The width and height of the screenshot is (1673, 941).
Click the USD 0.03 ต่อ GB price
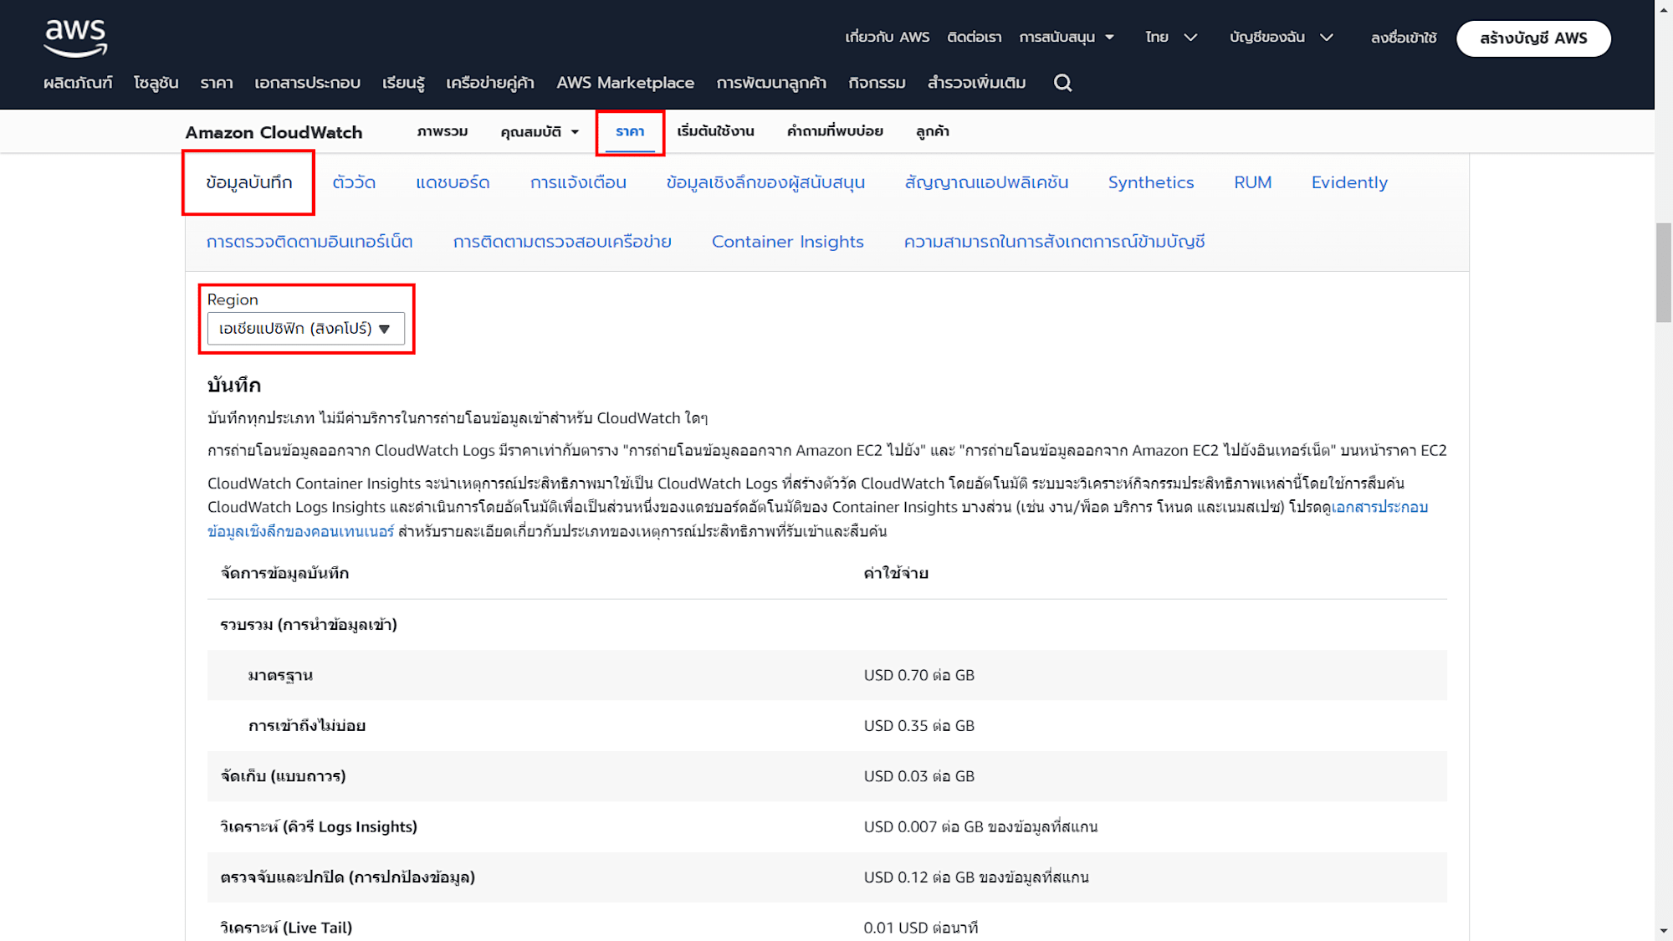(918, 776)
